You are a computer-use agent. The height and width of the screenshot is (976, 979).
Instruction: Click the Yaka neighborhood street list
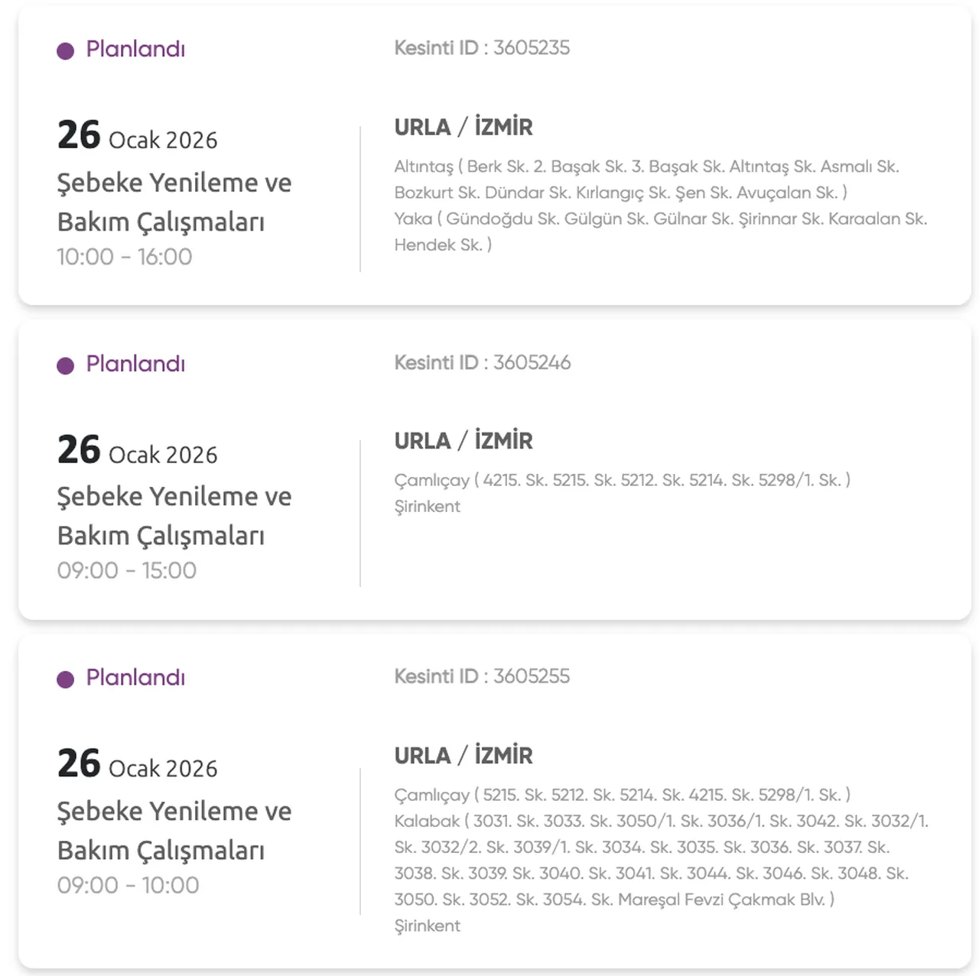coord(660,232)
